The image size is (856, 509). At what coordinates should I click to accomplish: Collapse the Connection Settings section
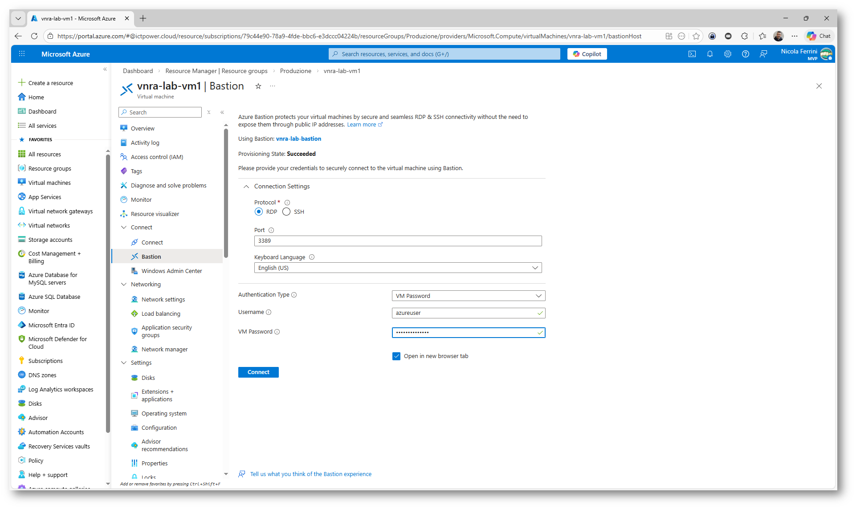(x=246, y=187)
